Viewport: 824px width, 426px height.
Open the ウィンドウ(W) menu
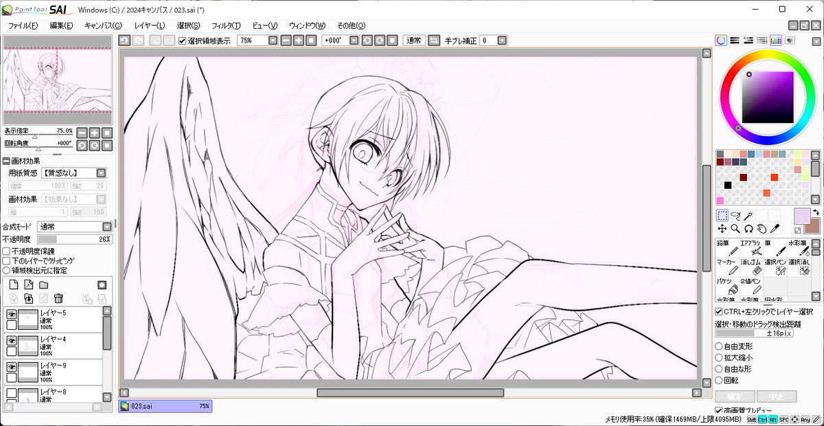307,25
